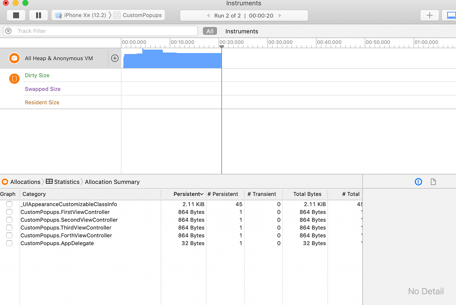Select the Swapped Size track
Image resolution: width=456 pixels, height=305 pixels.
click(x=43, y=89)
